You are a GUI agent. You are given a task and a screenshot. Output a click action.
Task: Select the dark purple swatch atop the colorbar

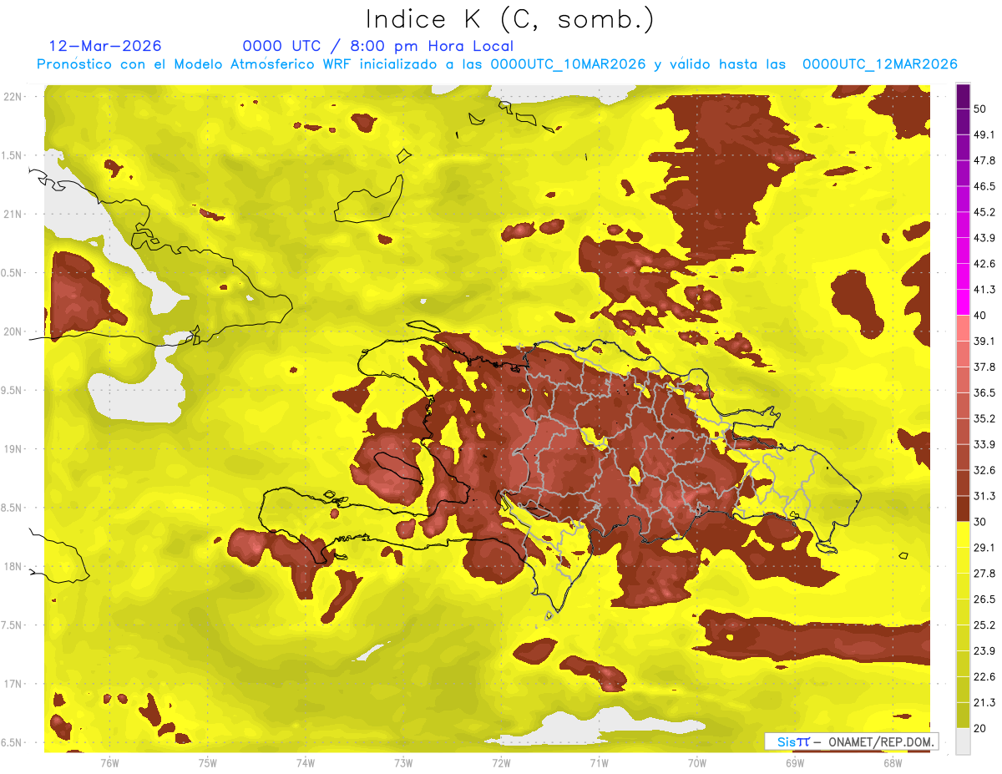click(x=963, y=96)
